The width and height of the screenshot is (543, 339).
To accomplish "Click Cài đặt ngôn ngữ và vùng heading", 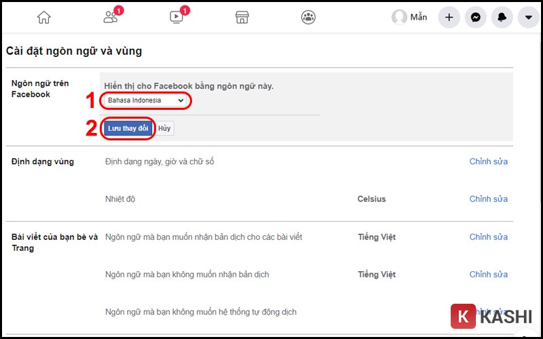I will click(x=74, y=52).
